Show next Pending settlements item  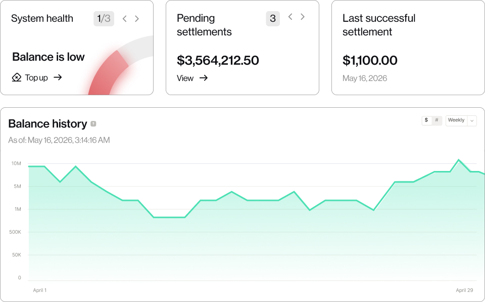pyautogui.click(x=303, y=17)
